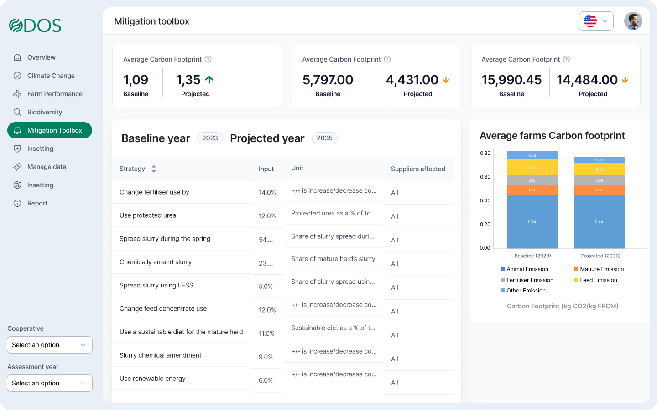Select Mitigation Toolbox menu item
The image size is (657, 410).
[50, 130]
